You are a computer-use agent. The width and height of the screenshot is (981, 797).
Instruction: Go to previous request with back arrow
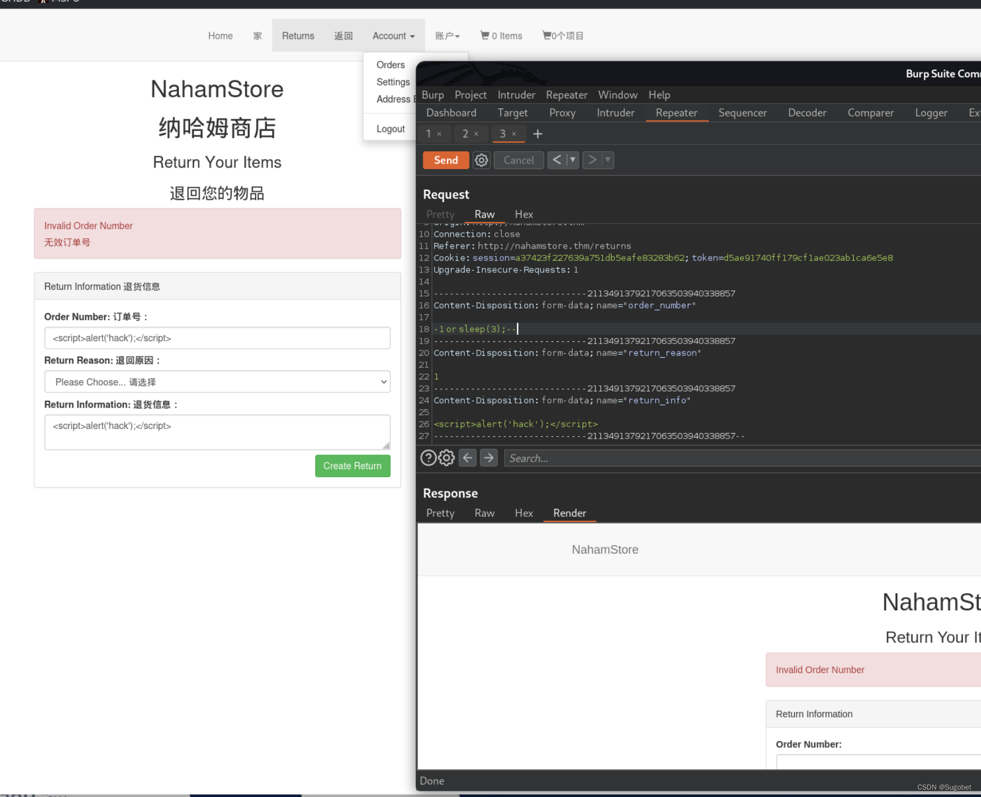tap(557, 160)
